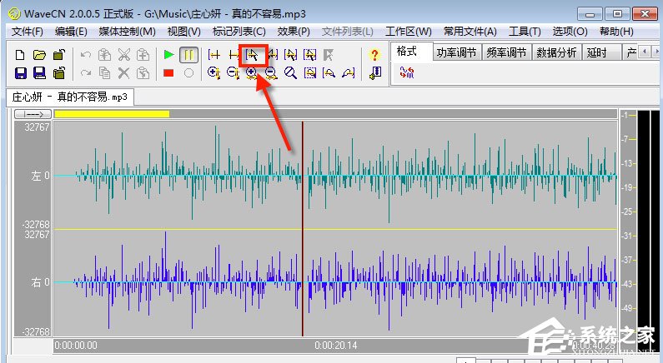
Task: Select the 庄心妍 - 真的不容易.mp3 document tab
Action: point(70,97)
